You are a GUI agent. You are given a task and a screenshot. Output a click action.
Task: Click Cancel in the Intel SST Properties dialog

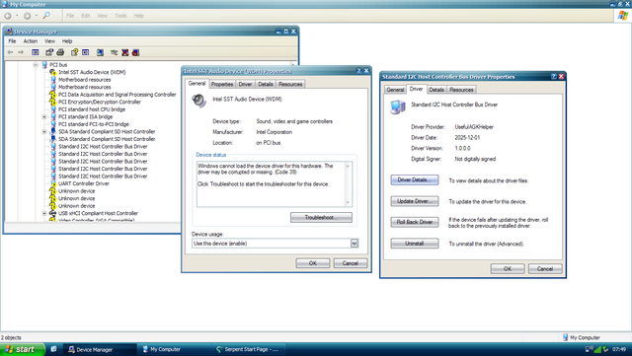coord(351,263)
